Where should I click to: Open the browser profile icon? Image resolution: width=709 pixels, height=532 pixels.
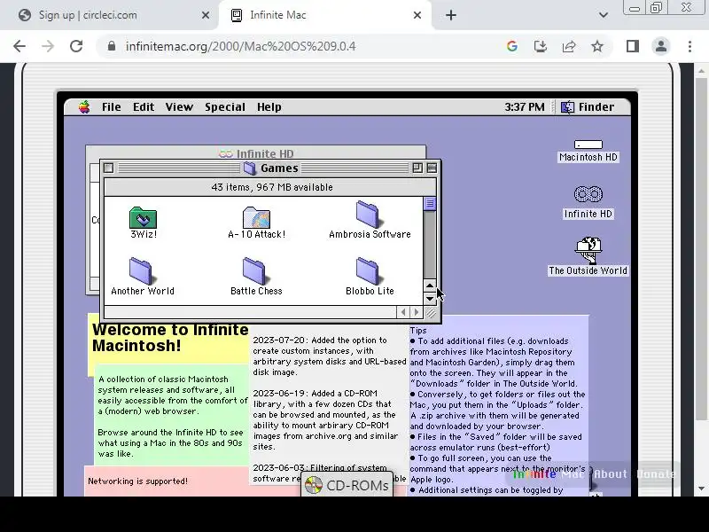tap(660, 46)
